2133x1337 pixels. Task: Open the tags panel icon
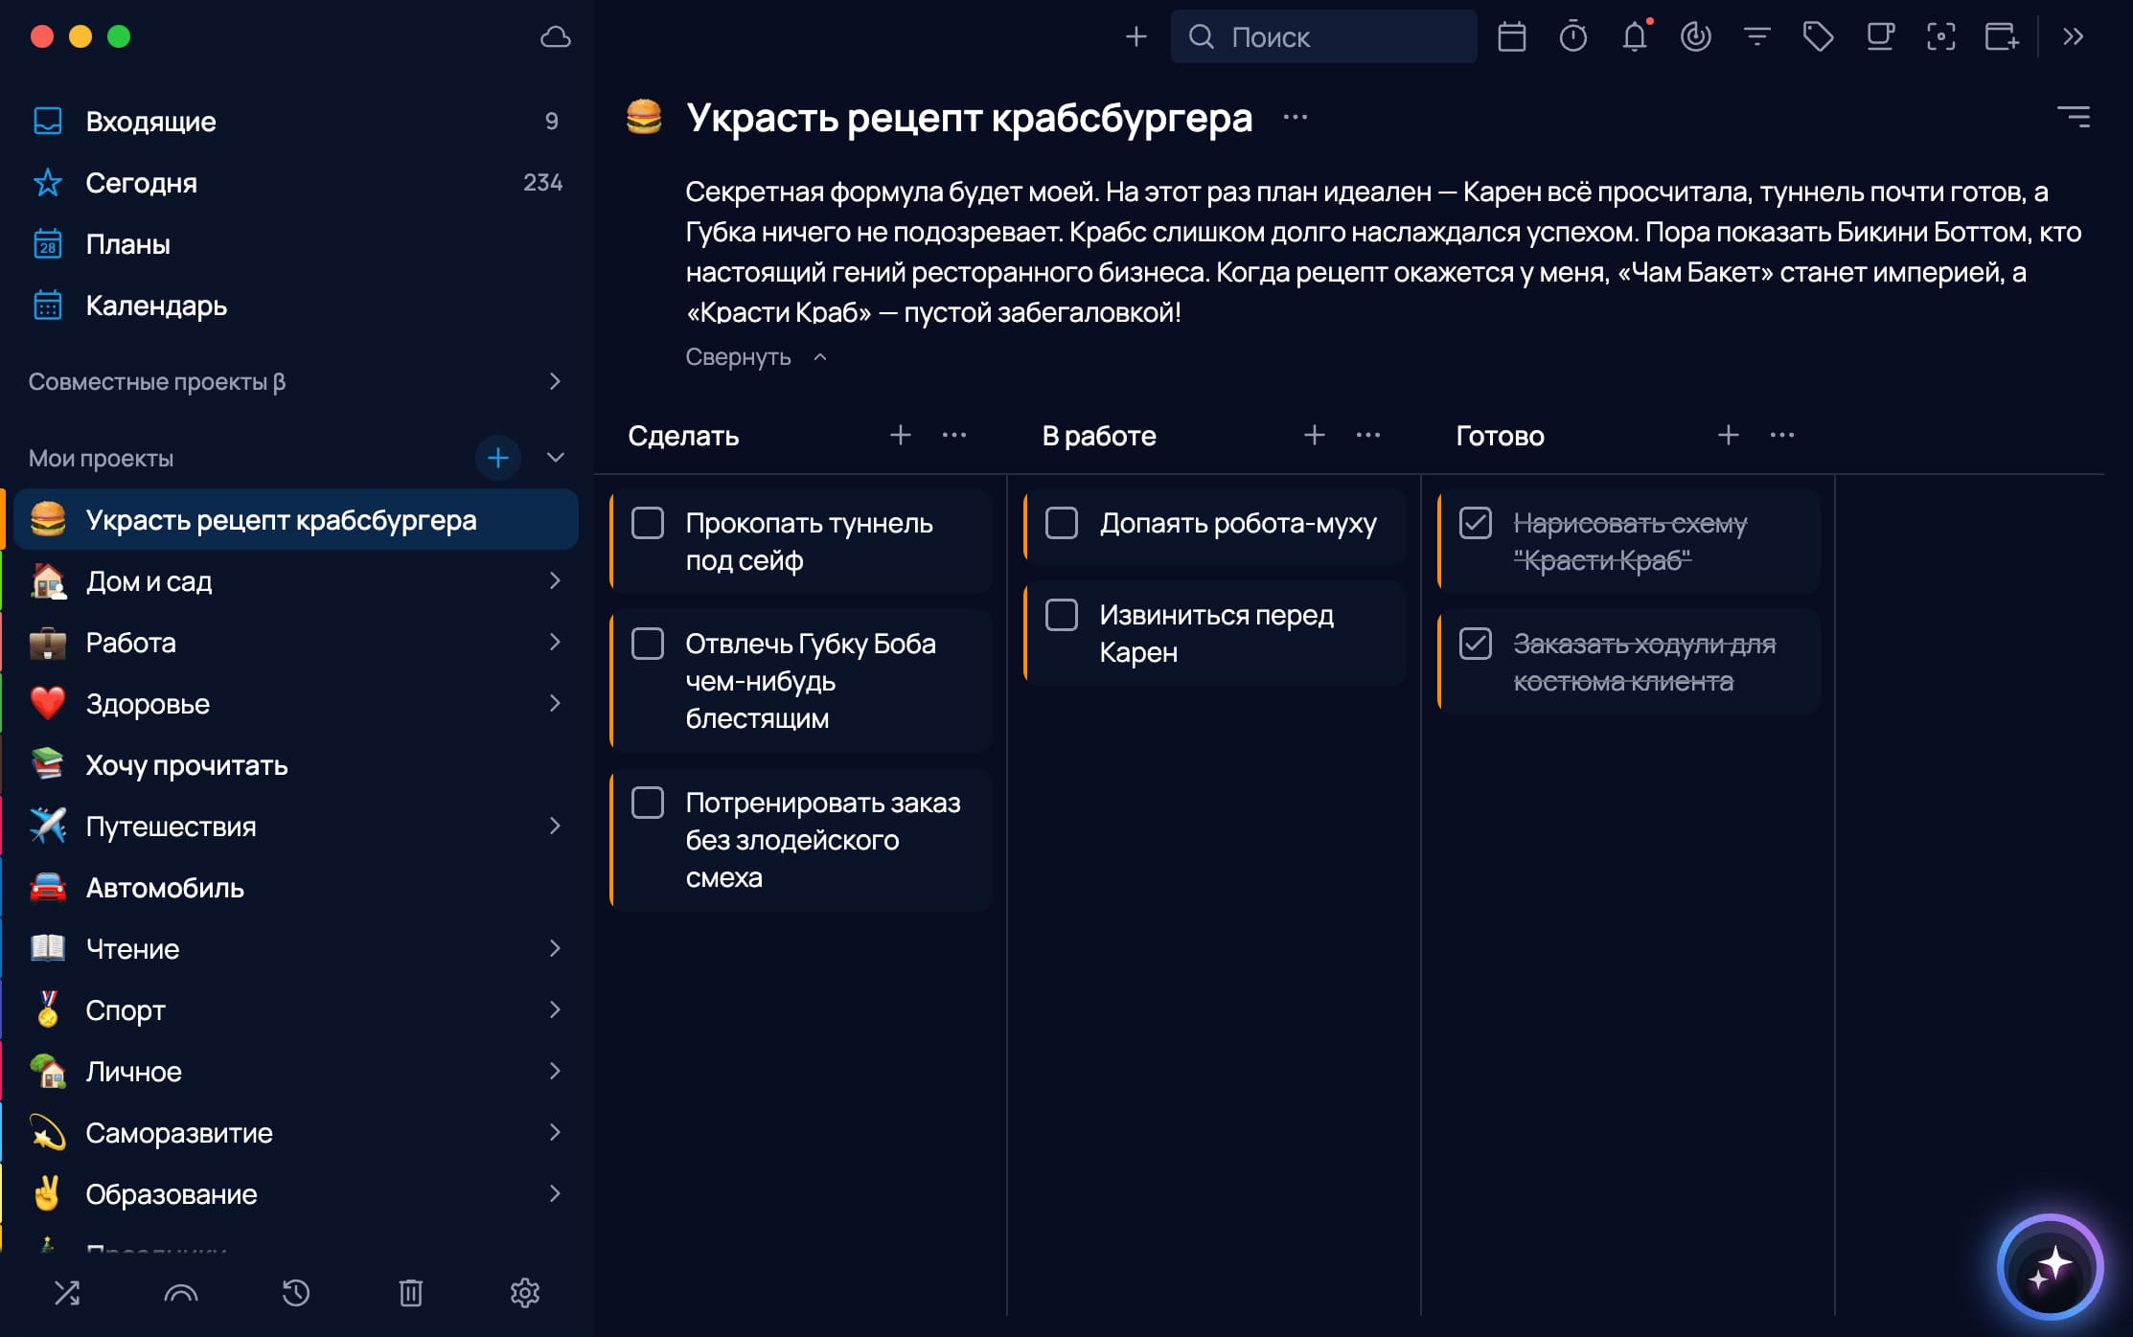coord(1818,36)
